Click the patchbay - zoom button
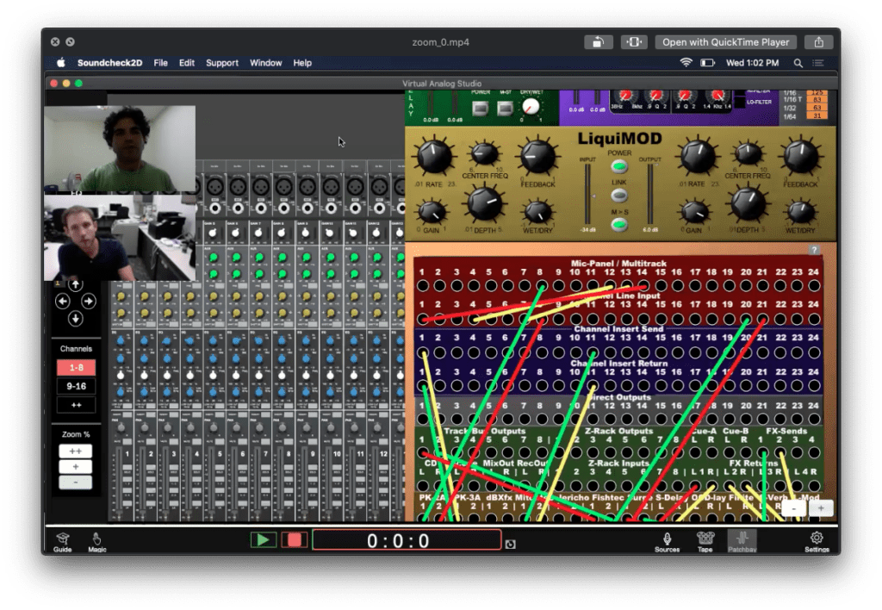The image size is (882, 610). point(793,508)
